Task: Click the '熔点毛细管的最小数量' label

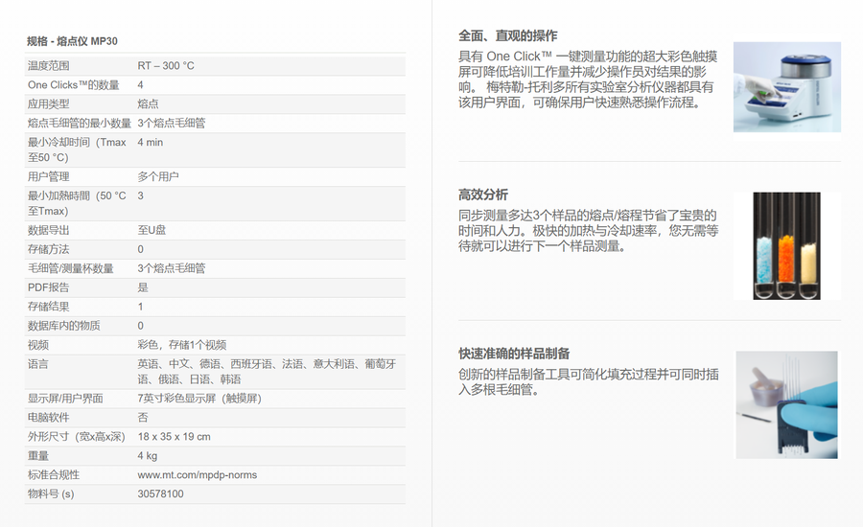Action: [80, 123]
